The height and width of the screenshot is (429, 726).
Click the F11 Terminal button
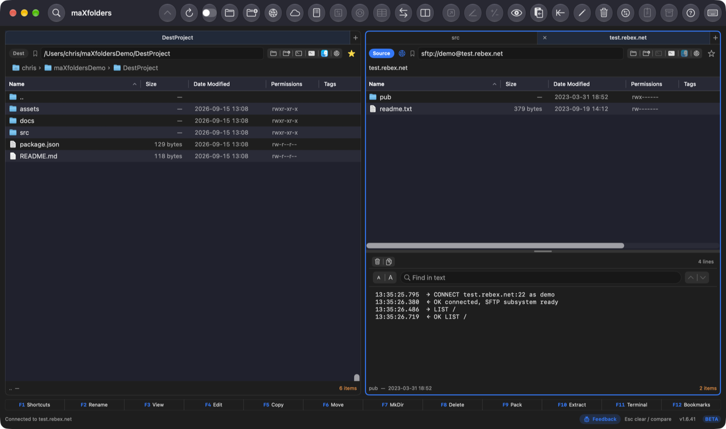(x=631, y=405)
